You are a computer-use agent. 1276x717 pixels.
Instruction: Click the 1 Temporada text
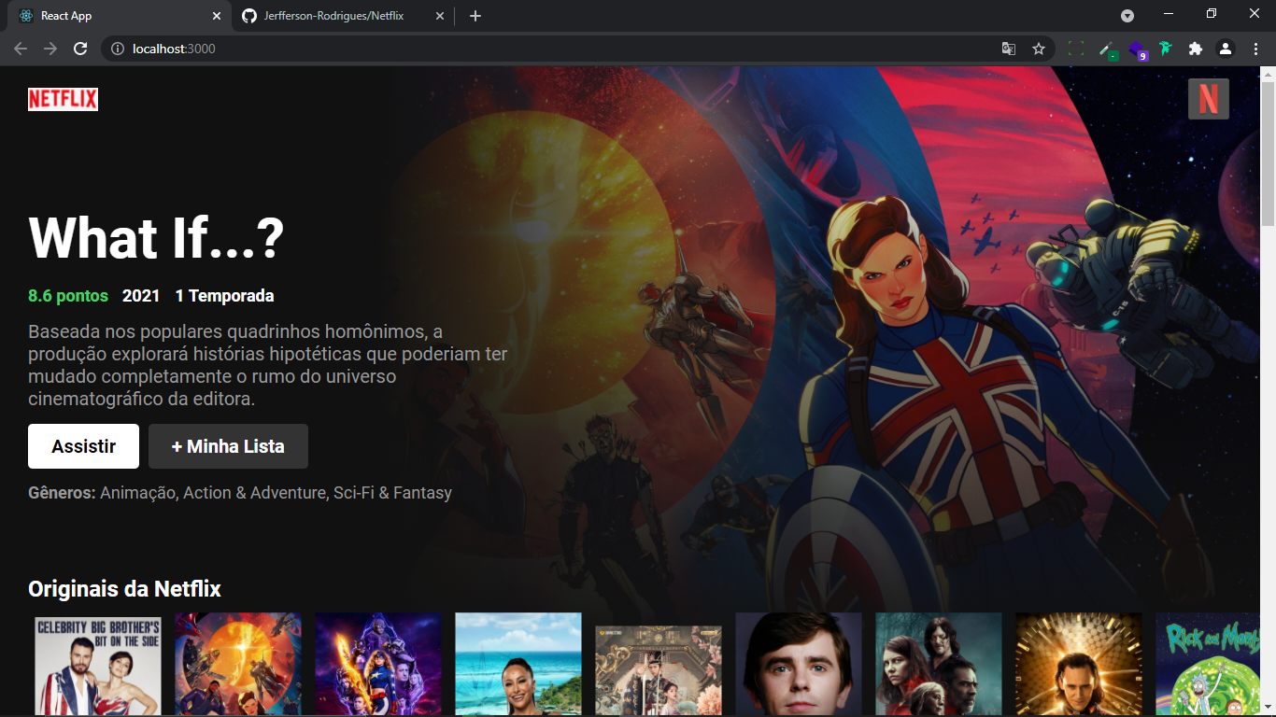pyautogui.click(x=224, y=296)
